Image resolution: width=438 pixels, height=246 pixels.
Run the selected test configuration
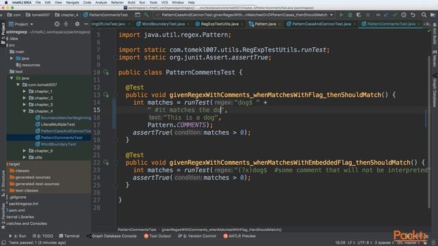click(341, 15)
